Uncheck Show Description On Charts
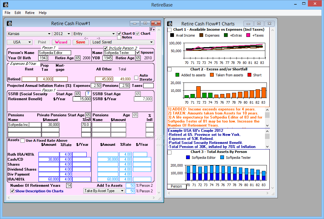Image resolution: width=324 pixels, height=219 pixels. [12, 191]
